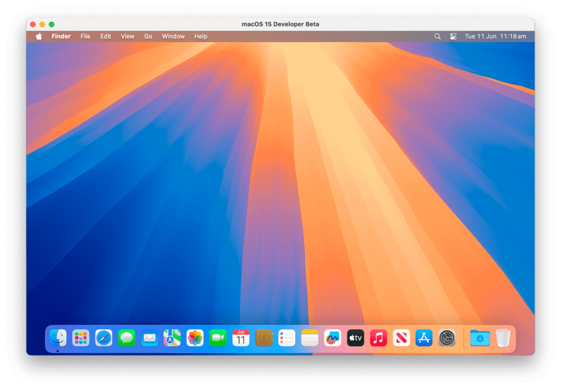View the Reminders app
This screenshot has width=561, height=390.
pos(287,338)
